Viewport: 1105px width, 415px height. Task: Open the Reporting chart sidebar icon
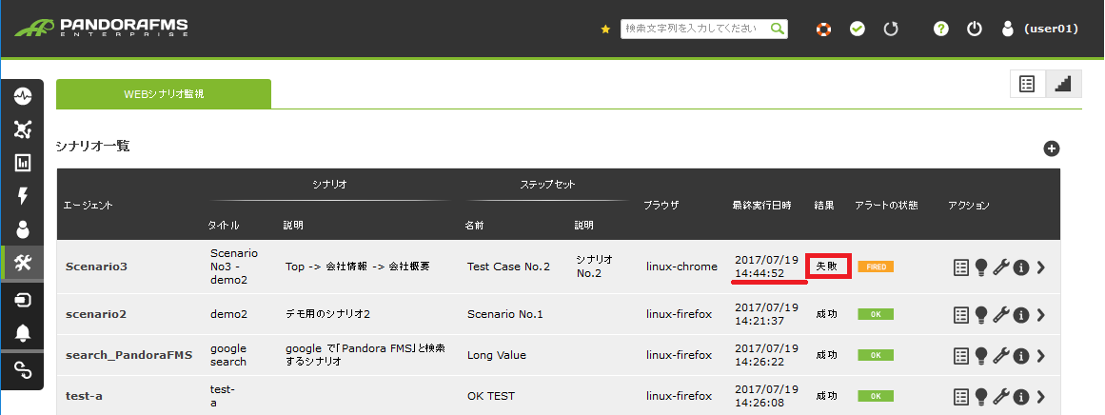[23, 163]
